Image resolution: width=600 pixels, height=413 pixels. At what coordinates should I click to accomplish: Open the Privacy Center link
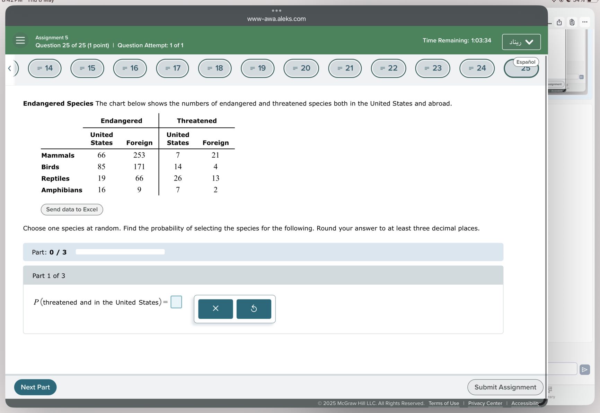coord(485,403)
